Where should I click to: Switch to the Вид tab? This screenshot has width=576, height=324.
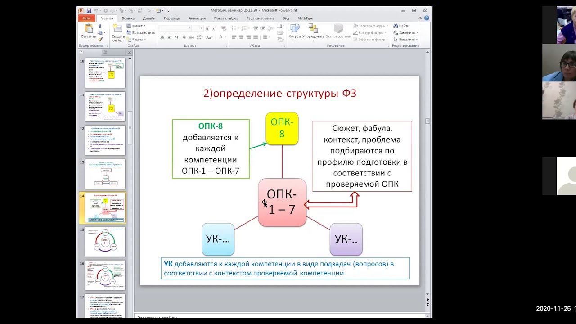[286, 18]
